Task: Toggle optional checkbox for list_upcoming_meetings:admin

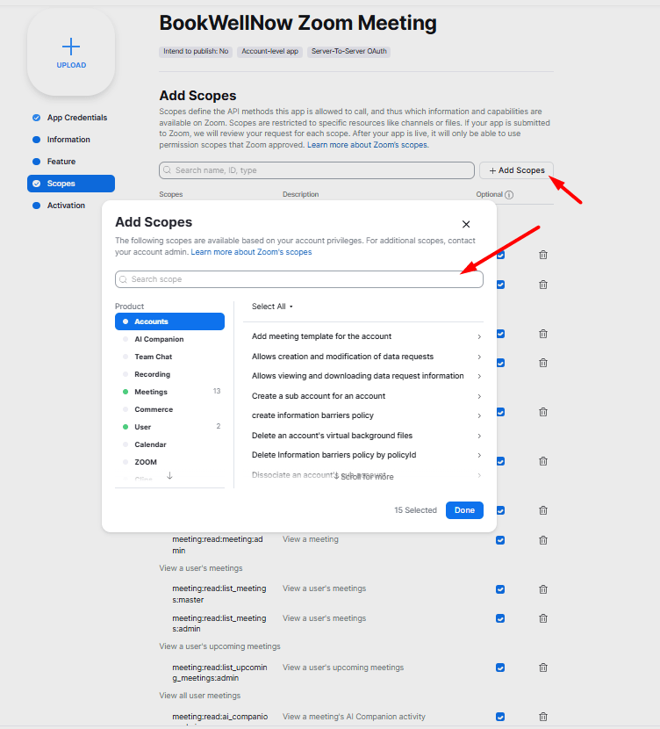Action: point(500,668)
